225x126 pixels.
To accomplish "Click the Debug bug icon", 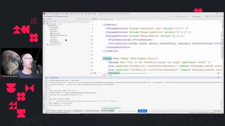I will 207,16.
